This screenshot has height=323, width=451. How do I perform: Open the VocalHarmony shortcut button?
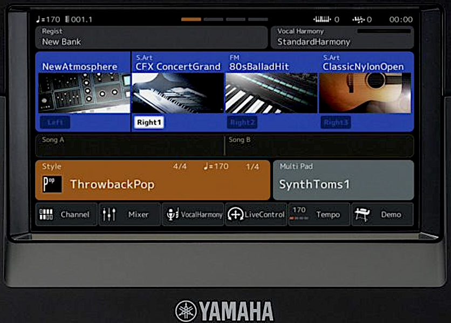[x=193, y=214]
